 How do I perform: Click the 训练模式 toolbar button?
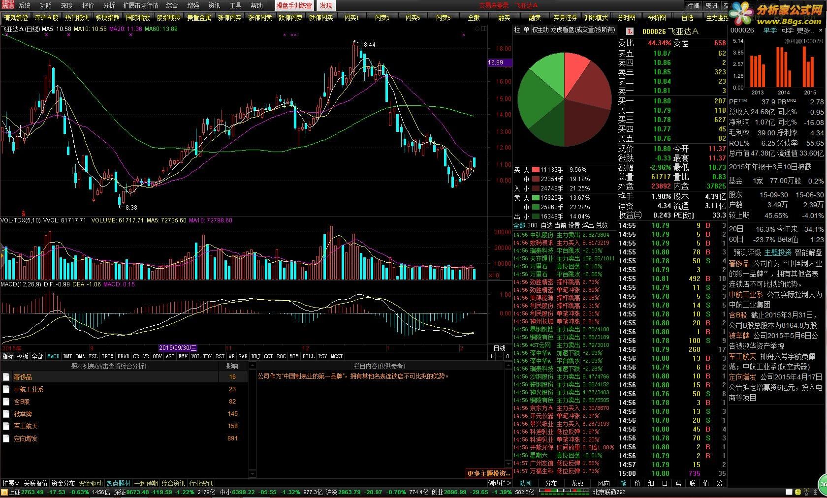pyautogui.click(x=596, y=18)
